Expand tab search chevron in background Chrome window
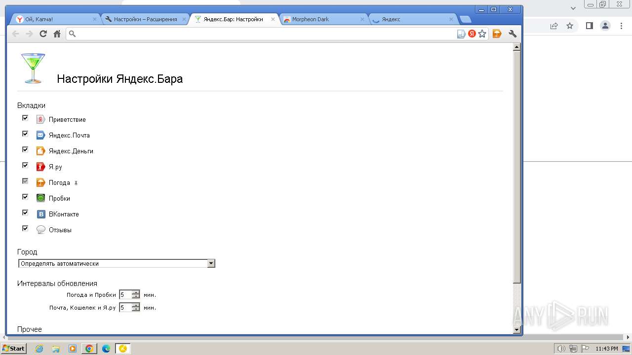 pyautogui.click(x=573, y=8)
